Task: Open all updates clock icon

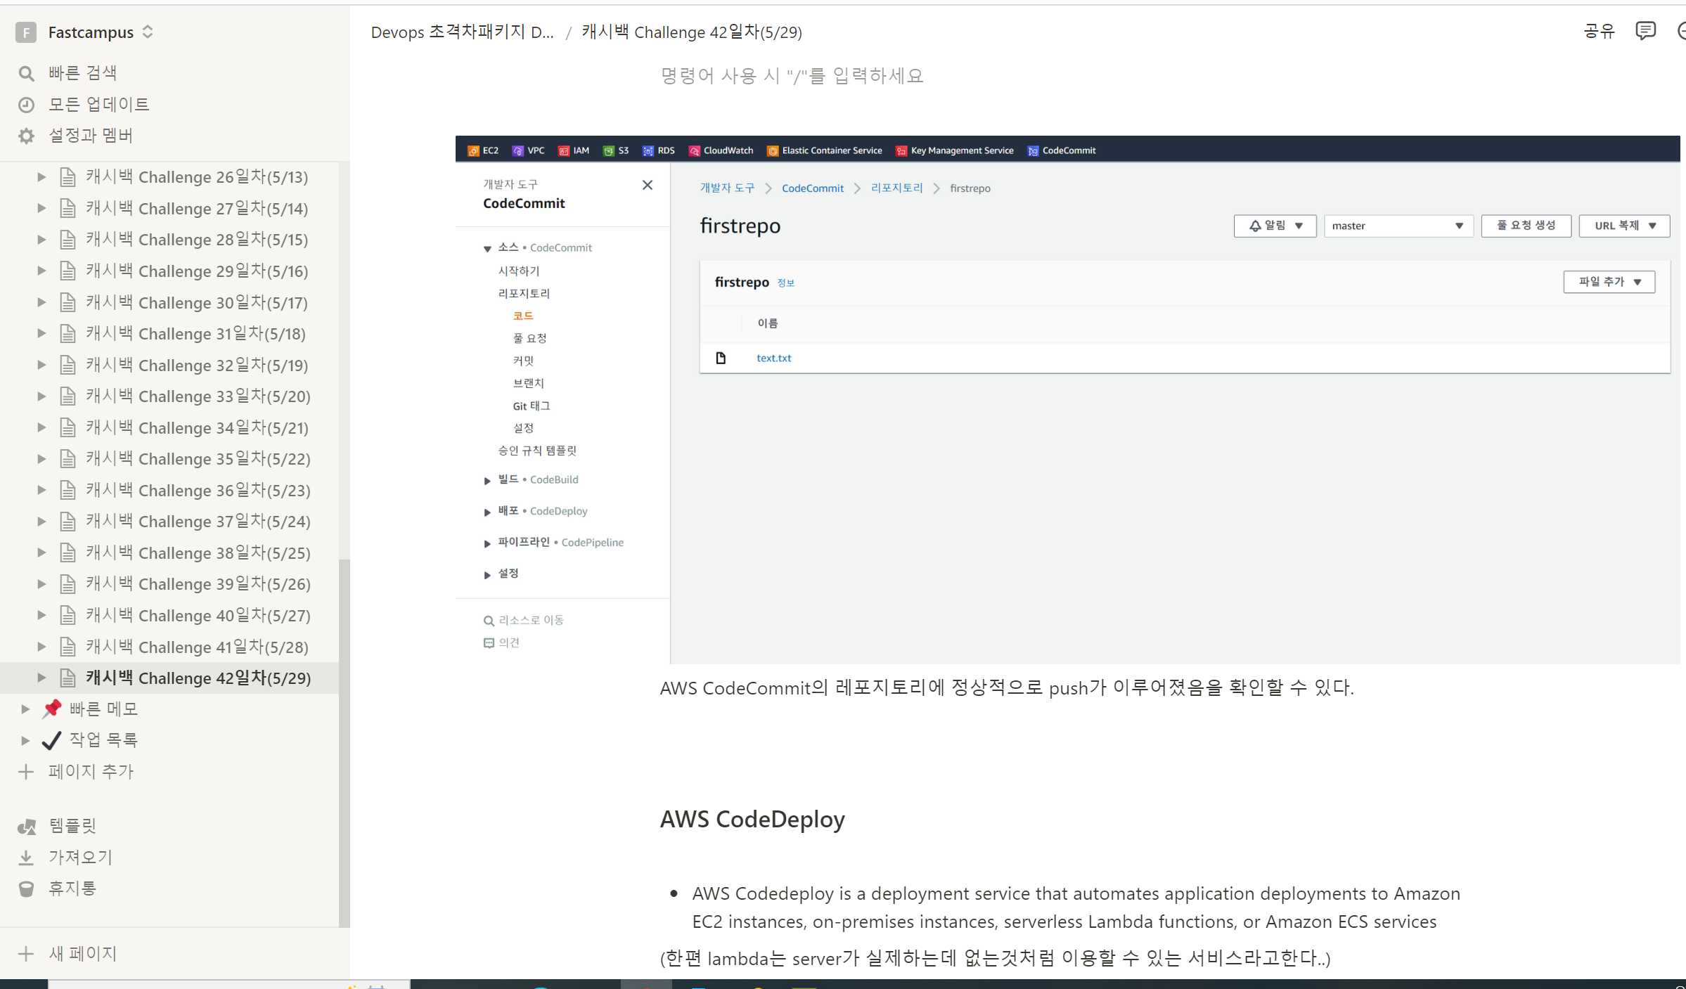Action: (26, 105)
